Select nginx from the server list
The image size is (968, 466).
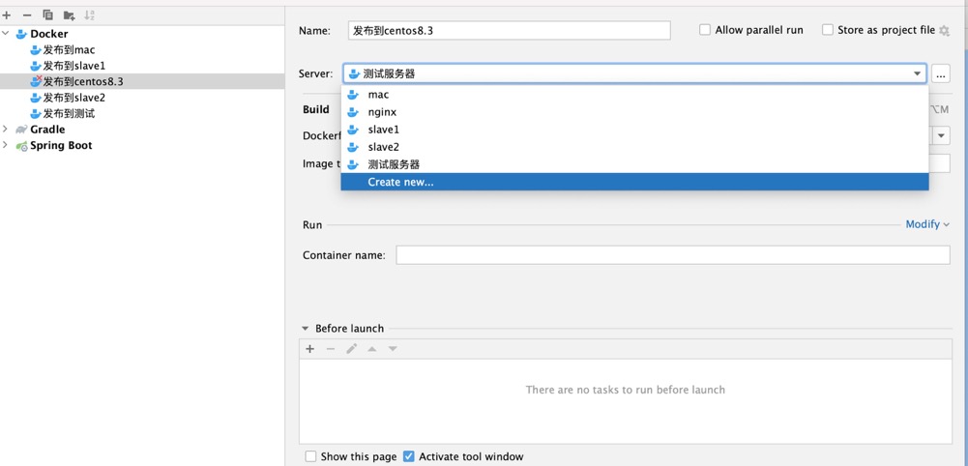tap(382, 112)
